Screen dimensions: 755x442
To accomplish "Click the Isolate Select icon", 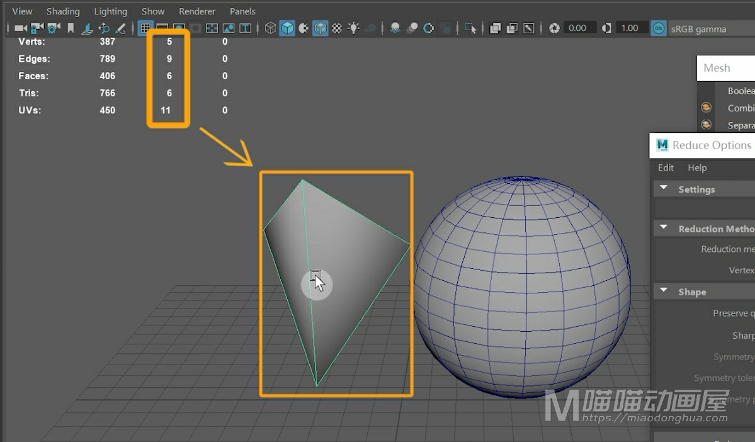I will (470, 28).
